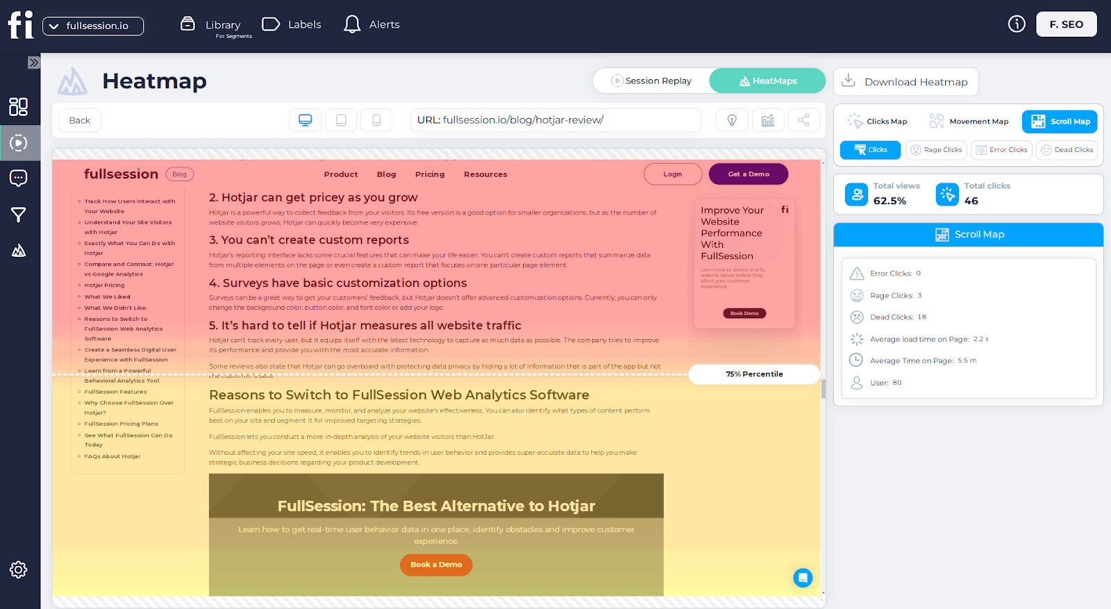Open What We Didn't Like contents link
1111x609 pixels.
point(115,308)
